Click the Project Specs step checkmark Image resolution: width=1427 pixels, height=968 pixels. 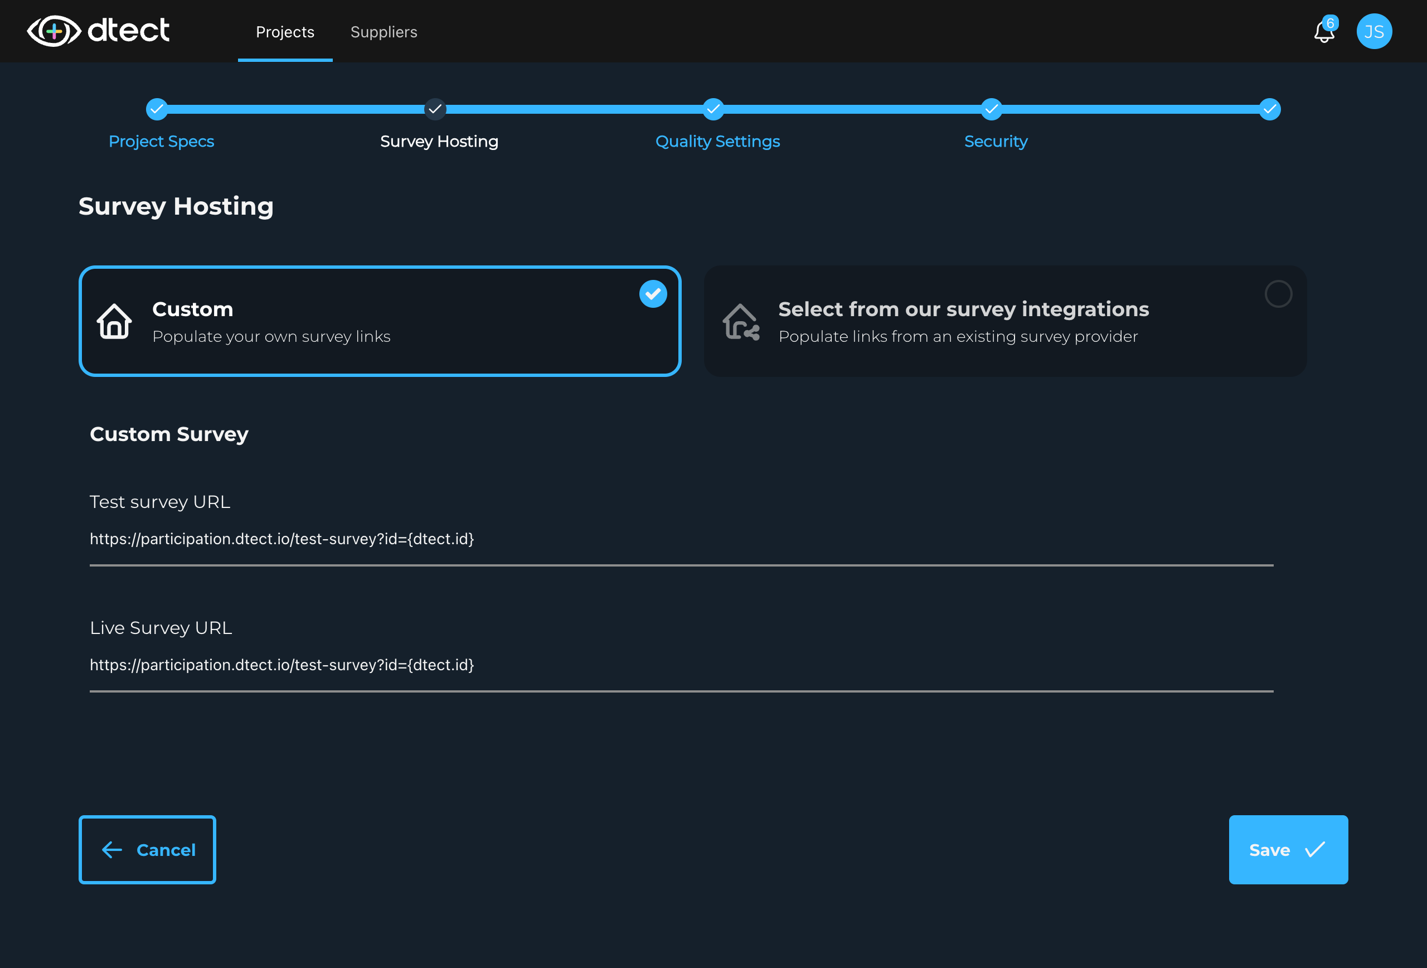coord(157,109)
